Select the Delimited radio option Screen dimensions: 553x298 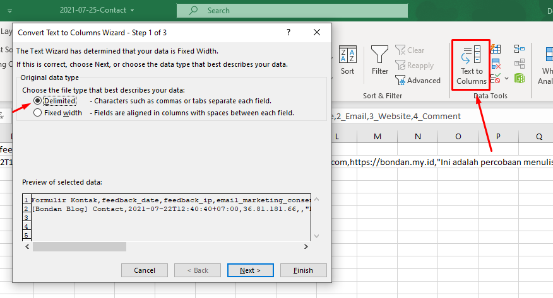37,101
